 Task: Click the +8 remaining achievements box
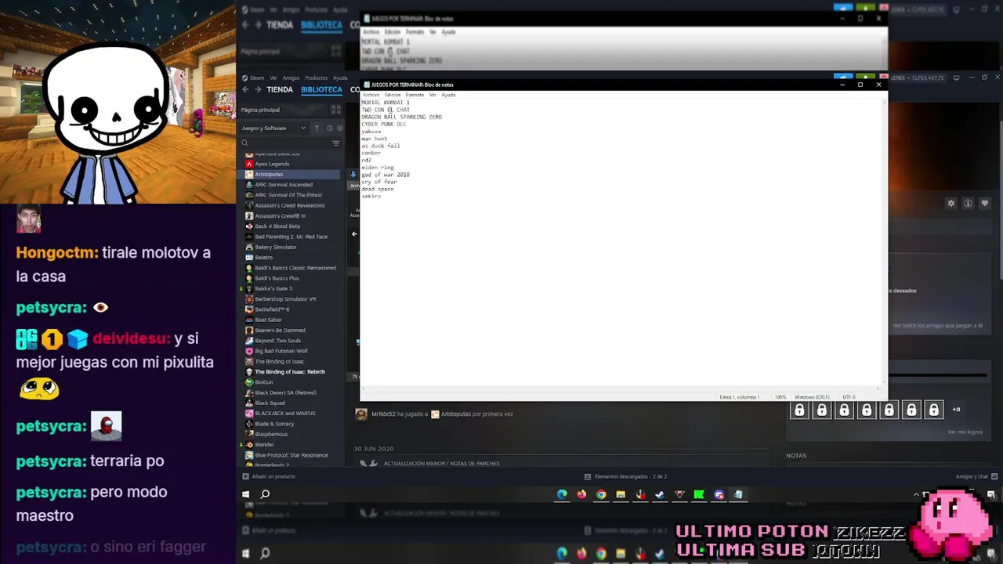pos(956,410)
